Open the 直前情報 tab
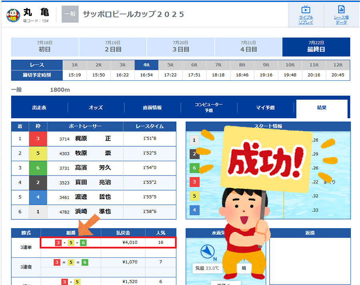 pyautogui.click(x=152, y=108)
